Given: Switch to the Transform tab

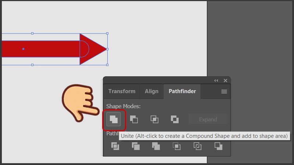Looking at the screenshot, I should point(122,91).
